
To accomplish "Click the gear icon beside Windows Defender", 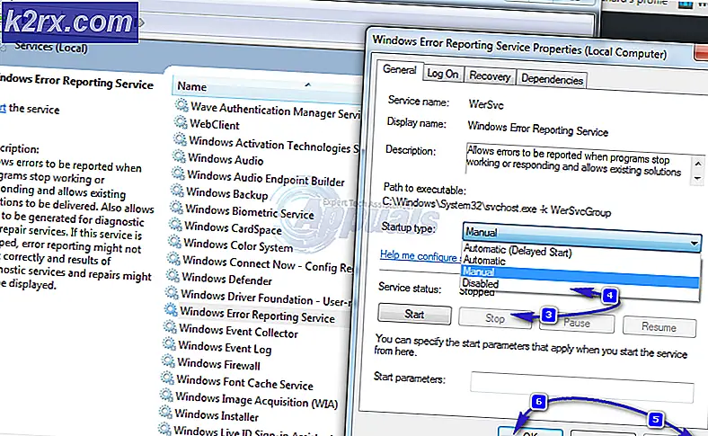I will 173,275.
